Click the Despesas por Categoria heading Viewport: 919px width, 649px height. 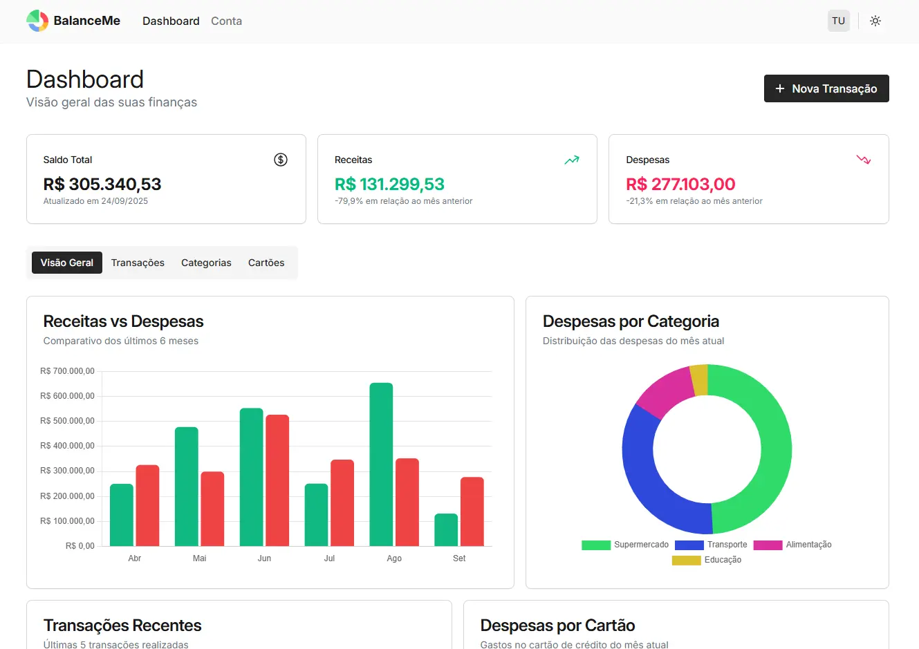(x=631, y=321)
